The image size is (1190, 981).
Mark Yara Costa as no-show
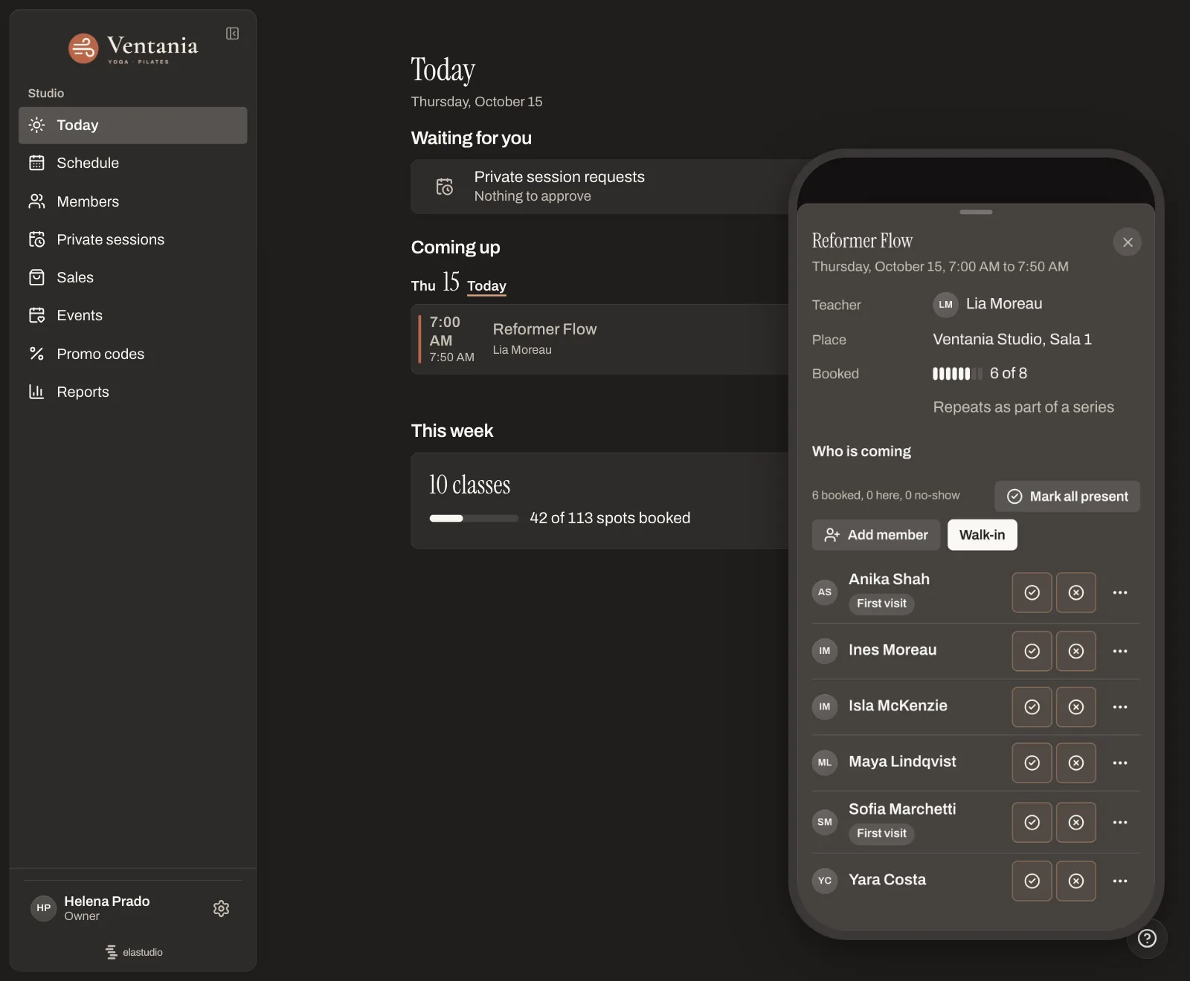pyautogui.click(x=1075, y=881)
